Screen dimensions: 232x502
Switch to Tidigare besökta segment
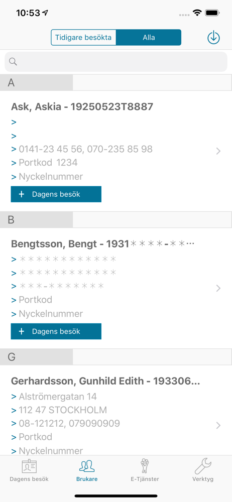point(83,38)
